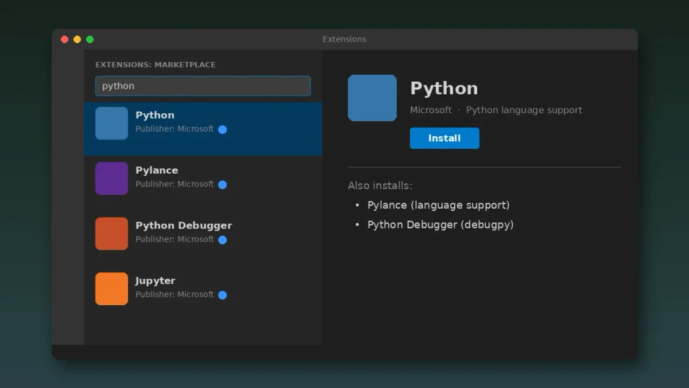Click the 'Python' heading in details pane

pos(444,88)
